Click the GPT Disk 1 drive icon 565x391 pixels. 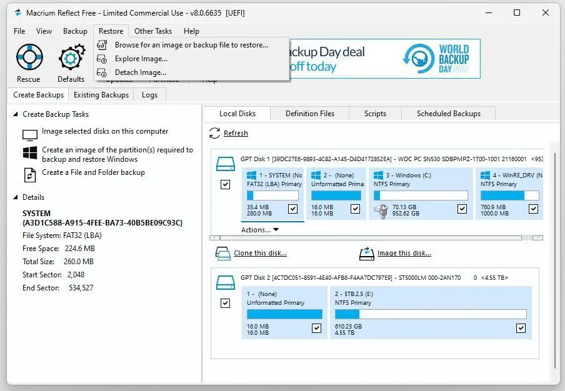[x=226, y=164]
